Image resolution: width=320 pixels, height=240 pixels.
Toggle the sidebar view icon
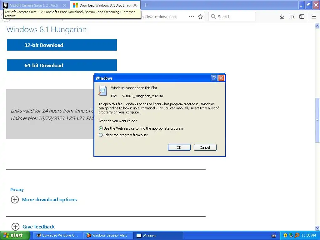pos(302,17)
